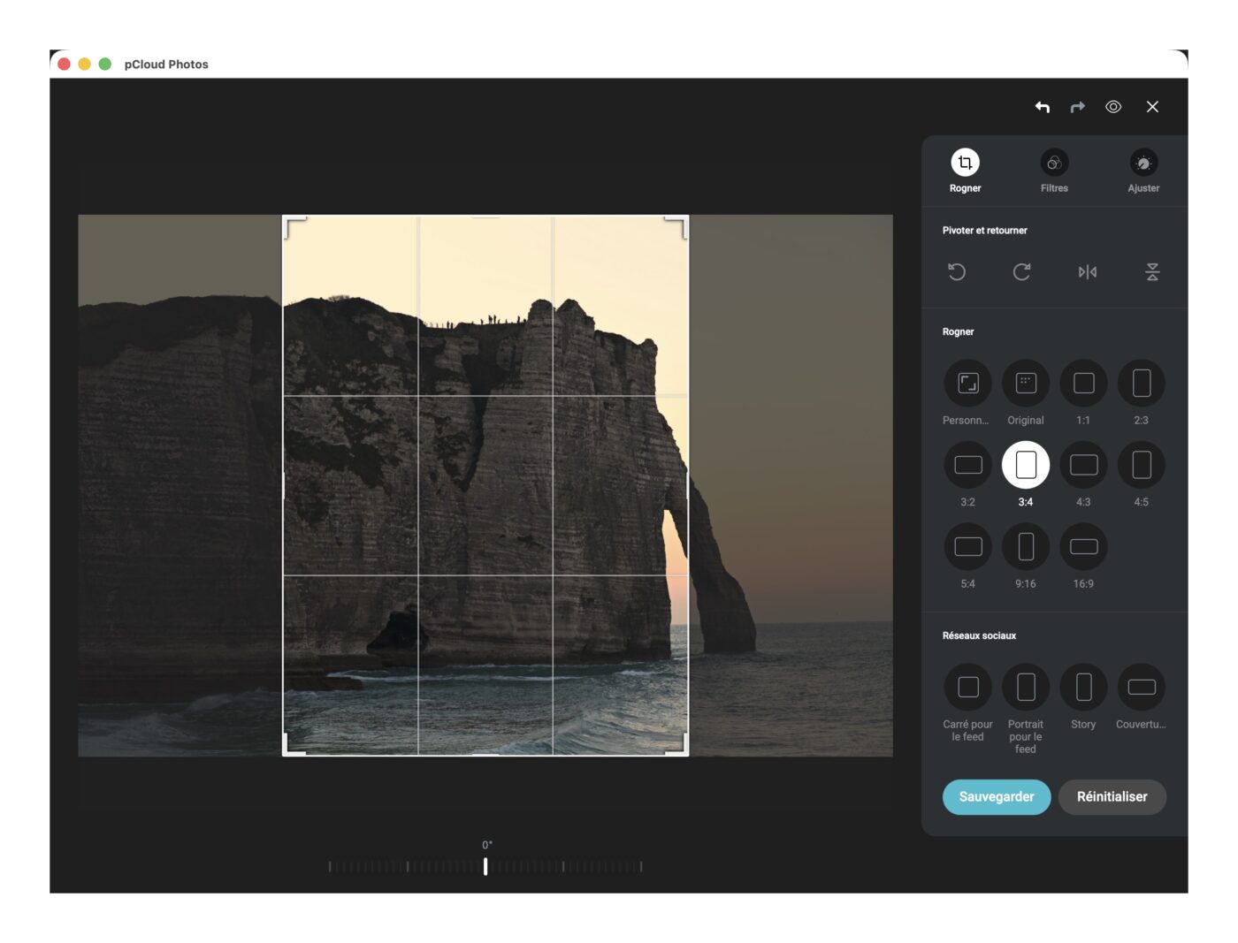Flip the image vertically
1238x943 pixels.
coord(1152,272)
